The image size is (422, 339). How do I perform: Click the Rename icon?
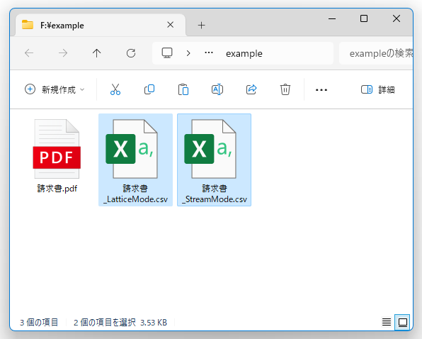(217, 89)
